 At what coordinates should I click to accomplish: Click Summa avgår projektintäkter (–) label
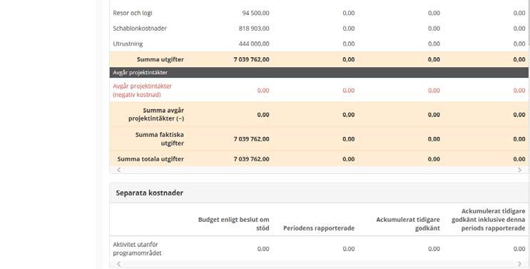click(x=156, y=115)
